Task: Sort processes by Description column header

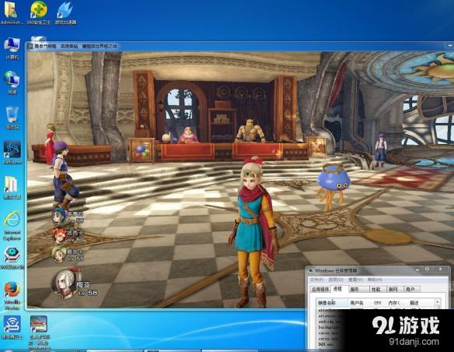Action: [421, 303]
